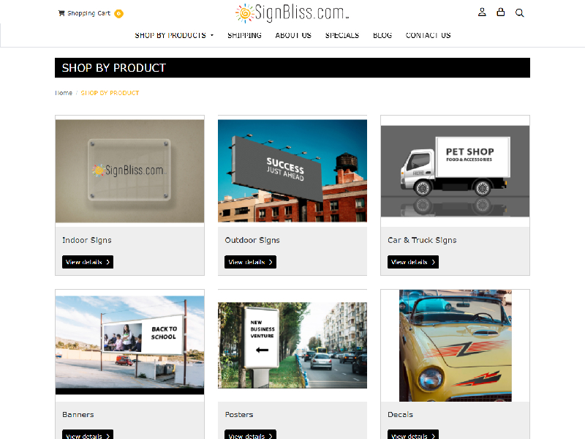This screenshot has width=585, height=439.
Task: Click the Home breadcrumb link
Action: point(64,93)
